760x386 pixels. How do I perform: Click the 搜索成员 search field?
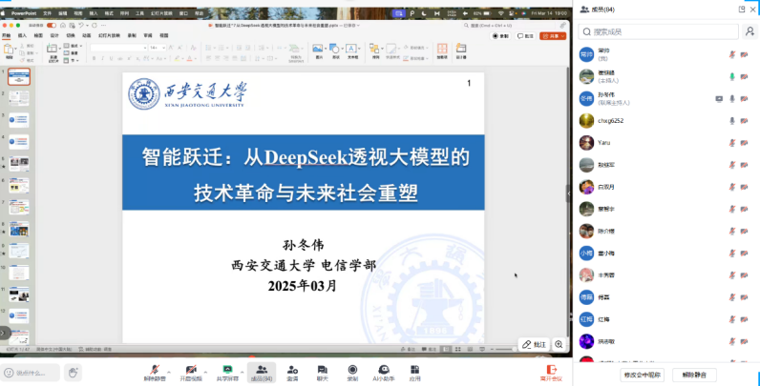[x=665, y=31]
